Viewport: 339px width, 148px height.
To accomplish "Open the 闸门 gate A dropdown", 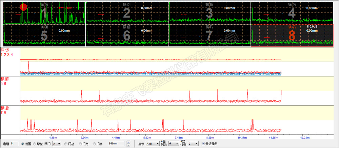I will click(56, 144).
